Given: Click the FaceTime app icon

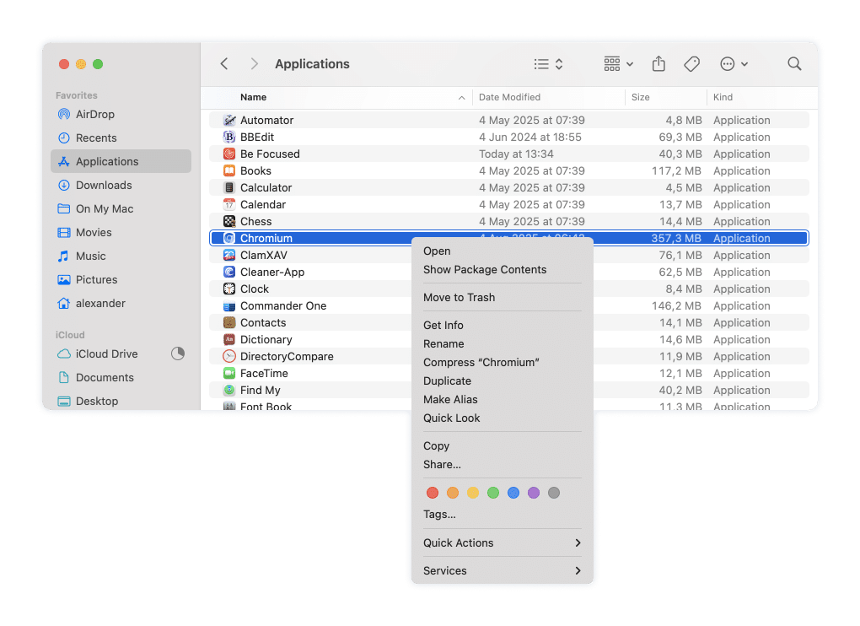Looking at the screenshot, I should 229,374.
